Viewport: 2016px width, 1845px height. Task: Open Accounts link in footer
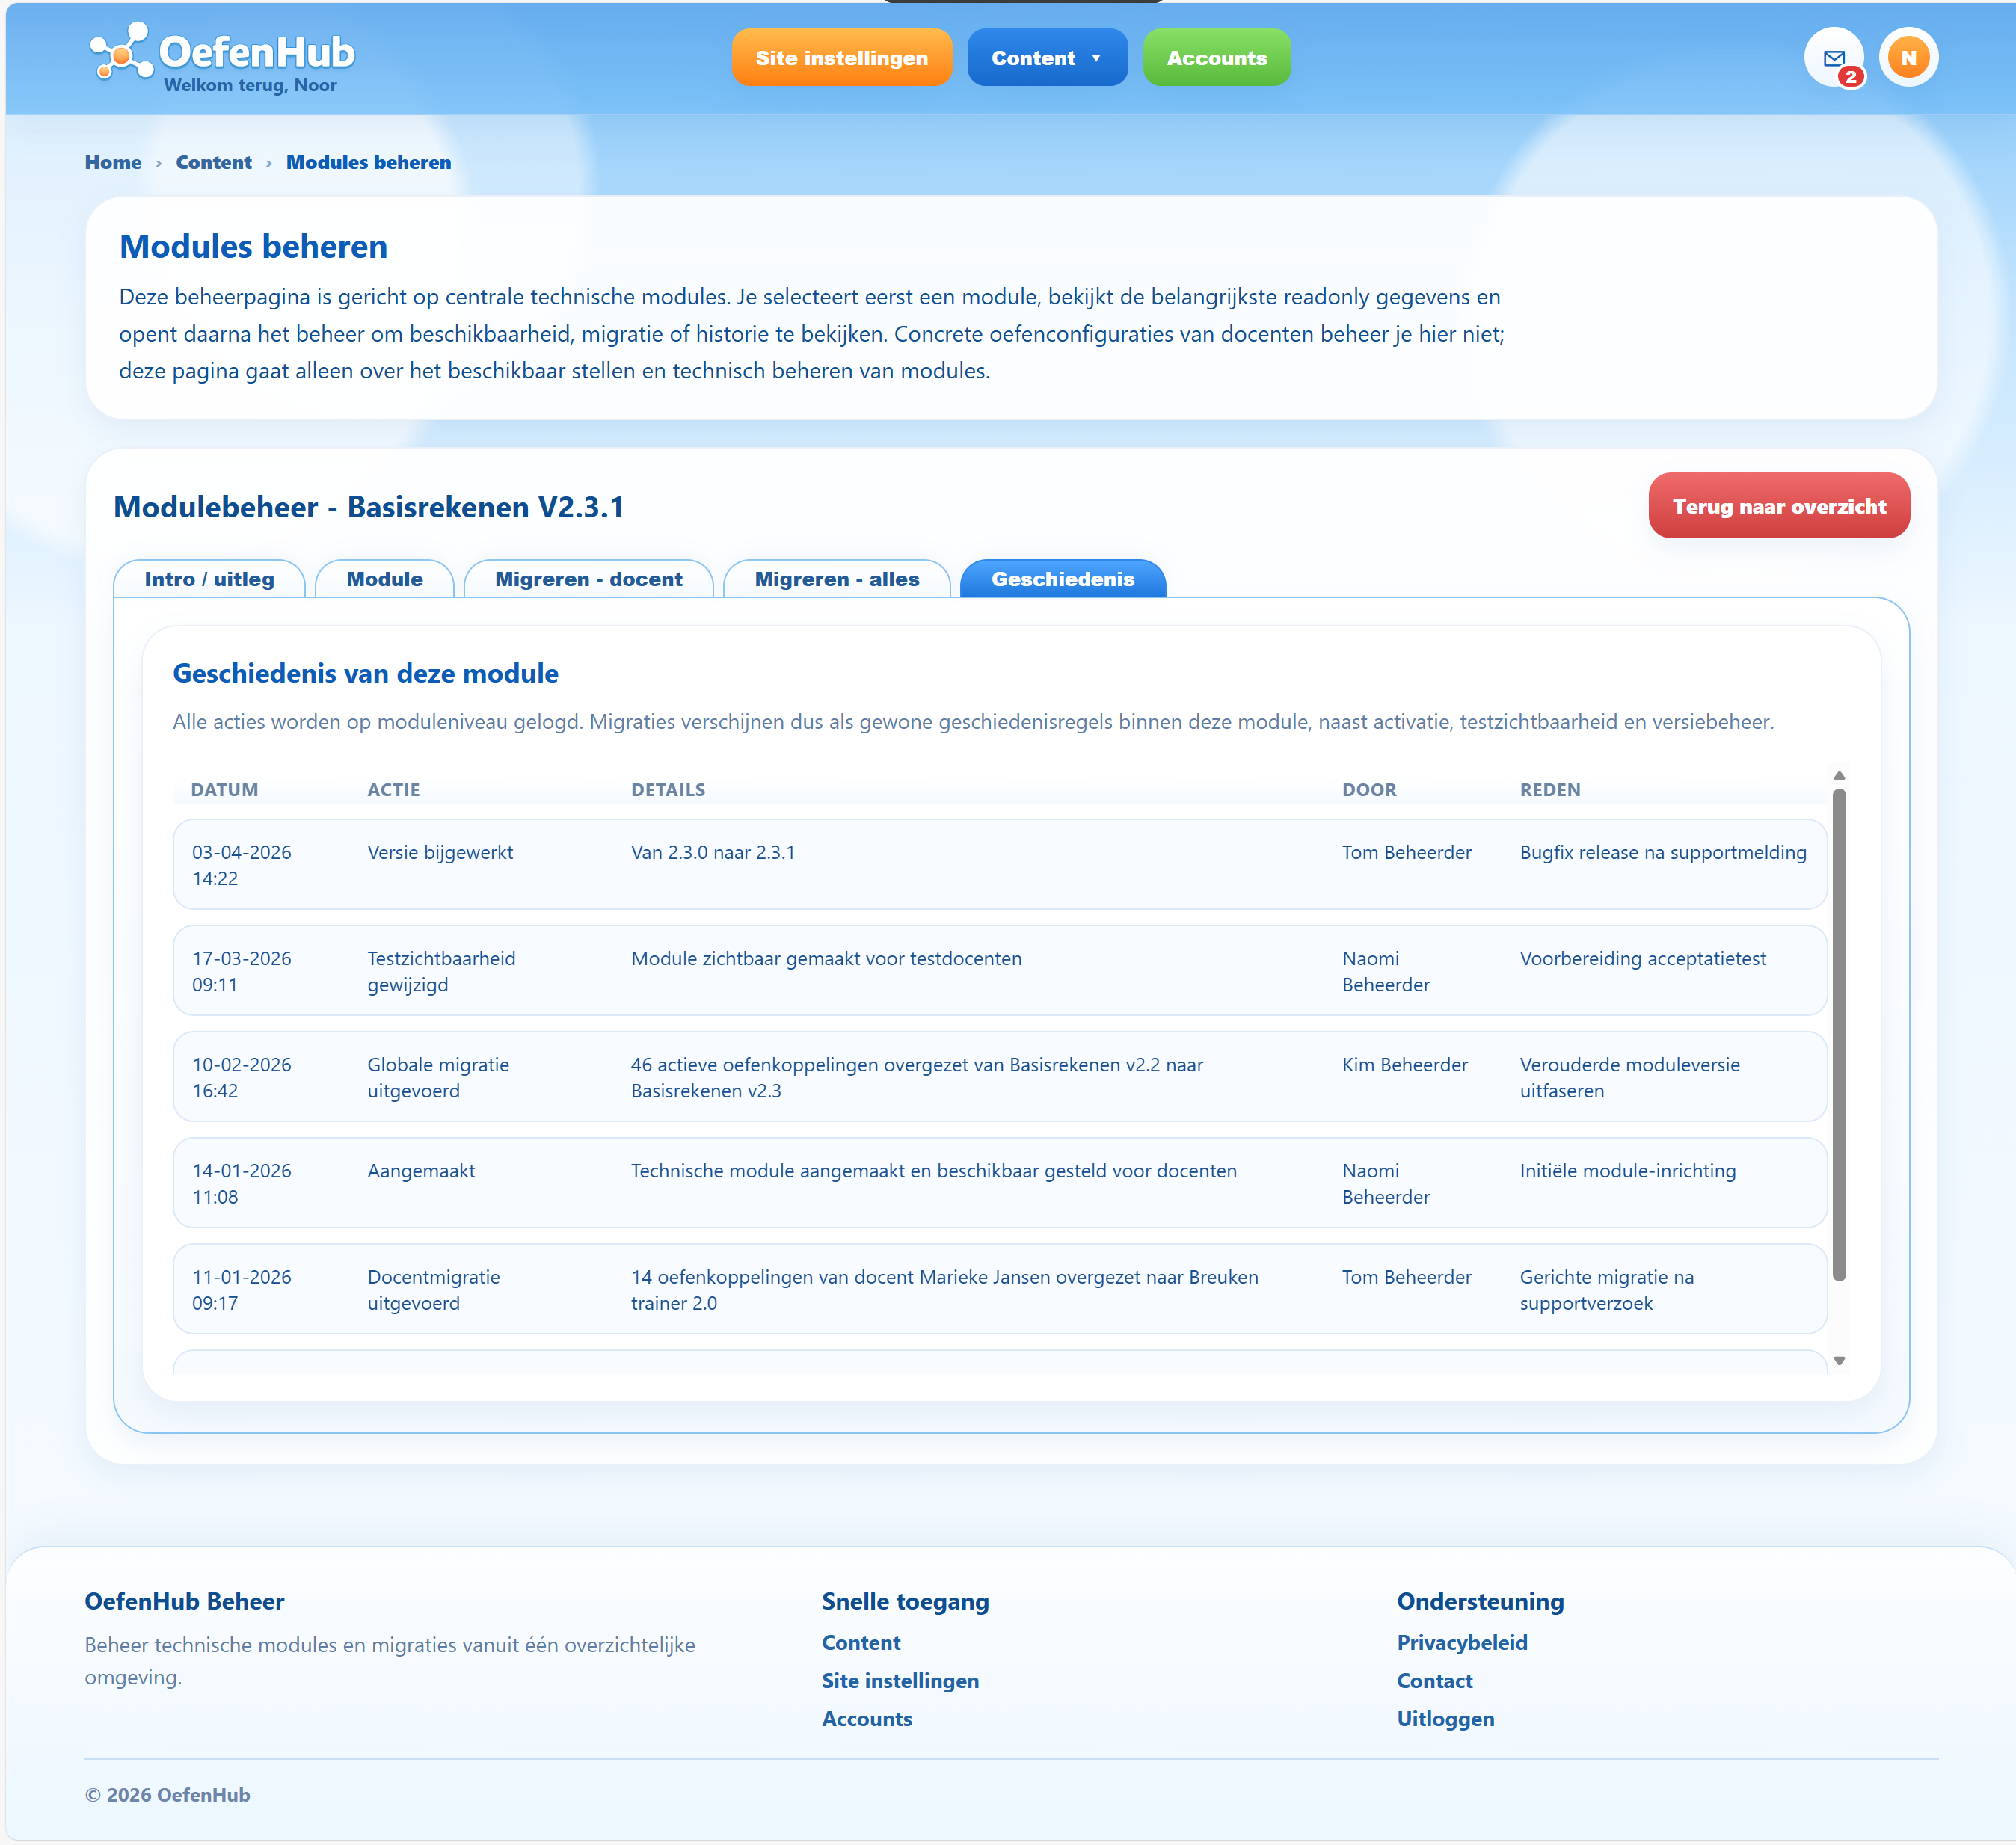coord(866,1718)
